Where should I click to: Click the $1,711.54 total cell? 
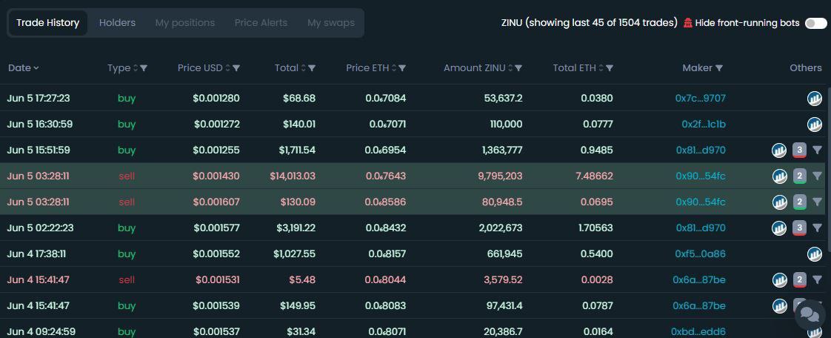[x=297, y=150]
